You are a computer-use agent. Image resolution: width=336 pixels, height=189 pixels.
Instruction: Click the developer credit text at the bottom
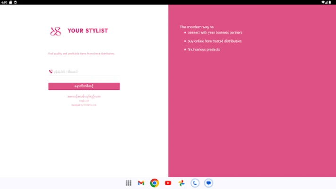click(84, 104)
